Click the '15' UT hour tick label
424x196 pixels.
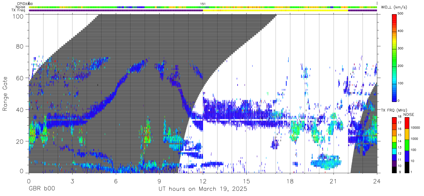pos(247,181)
